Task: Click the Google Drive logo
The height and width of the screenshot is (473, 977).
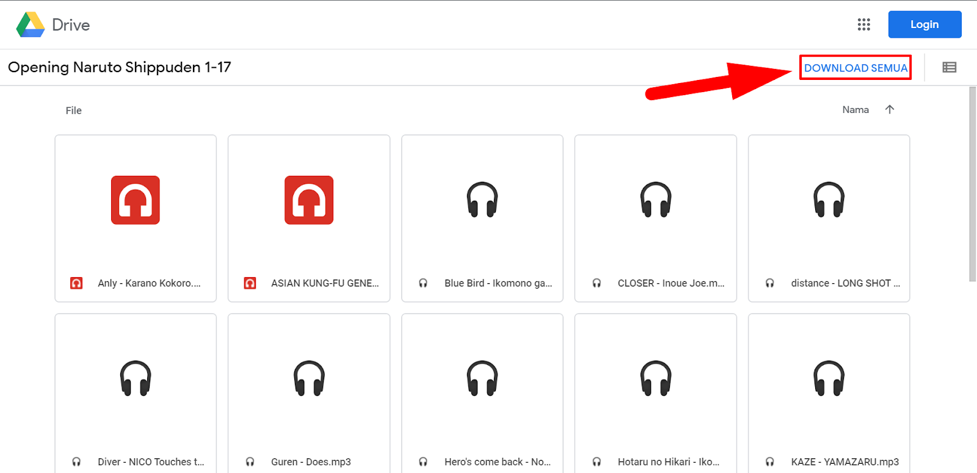Action: tap(31, 25)
